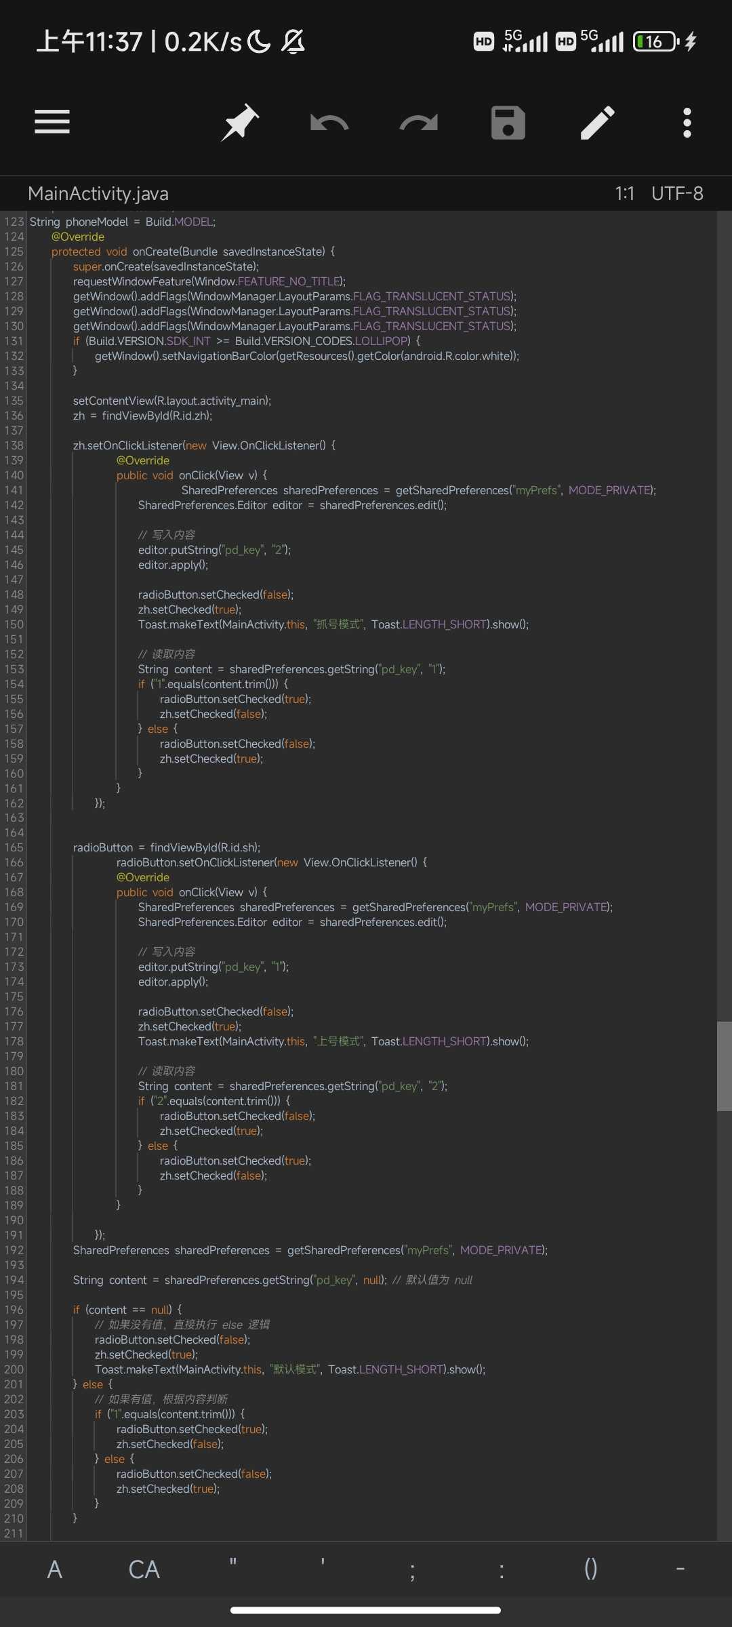Screen dimensions: 732x1627
Task: Tap the Android home gesture bar
Action: coord(366,1610)
